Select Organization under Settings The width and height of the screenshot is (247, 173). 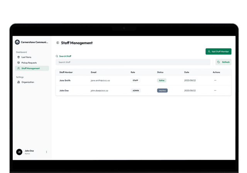coord(28,82)
